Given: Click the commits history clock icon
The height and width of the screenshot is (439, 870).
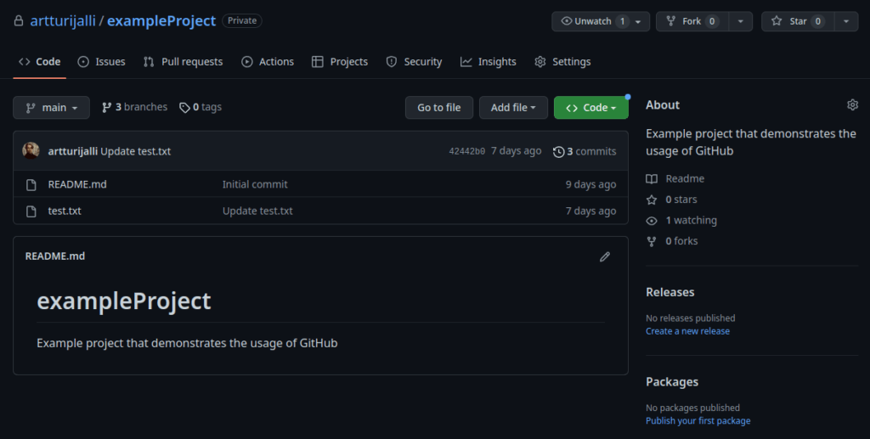Looking at the screenshot, I should click(x=559, y=152).
